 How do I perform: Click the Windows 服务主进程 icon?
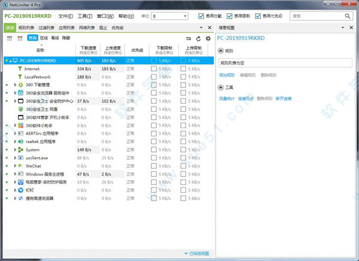(x=20, y=174)
